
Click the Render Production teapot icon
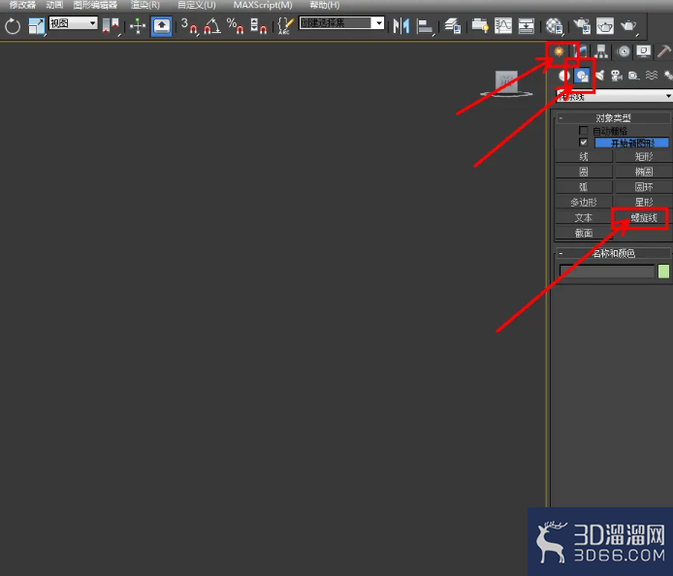[x=628, y=26]
